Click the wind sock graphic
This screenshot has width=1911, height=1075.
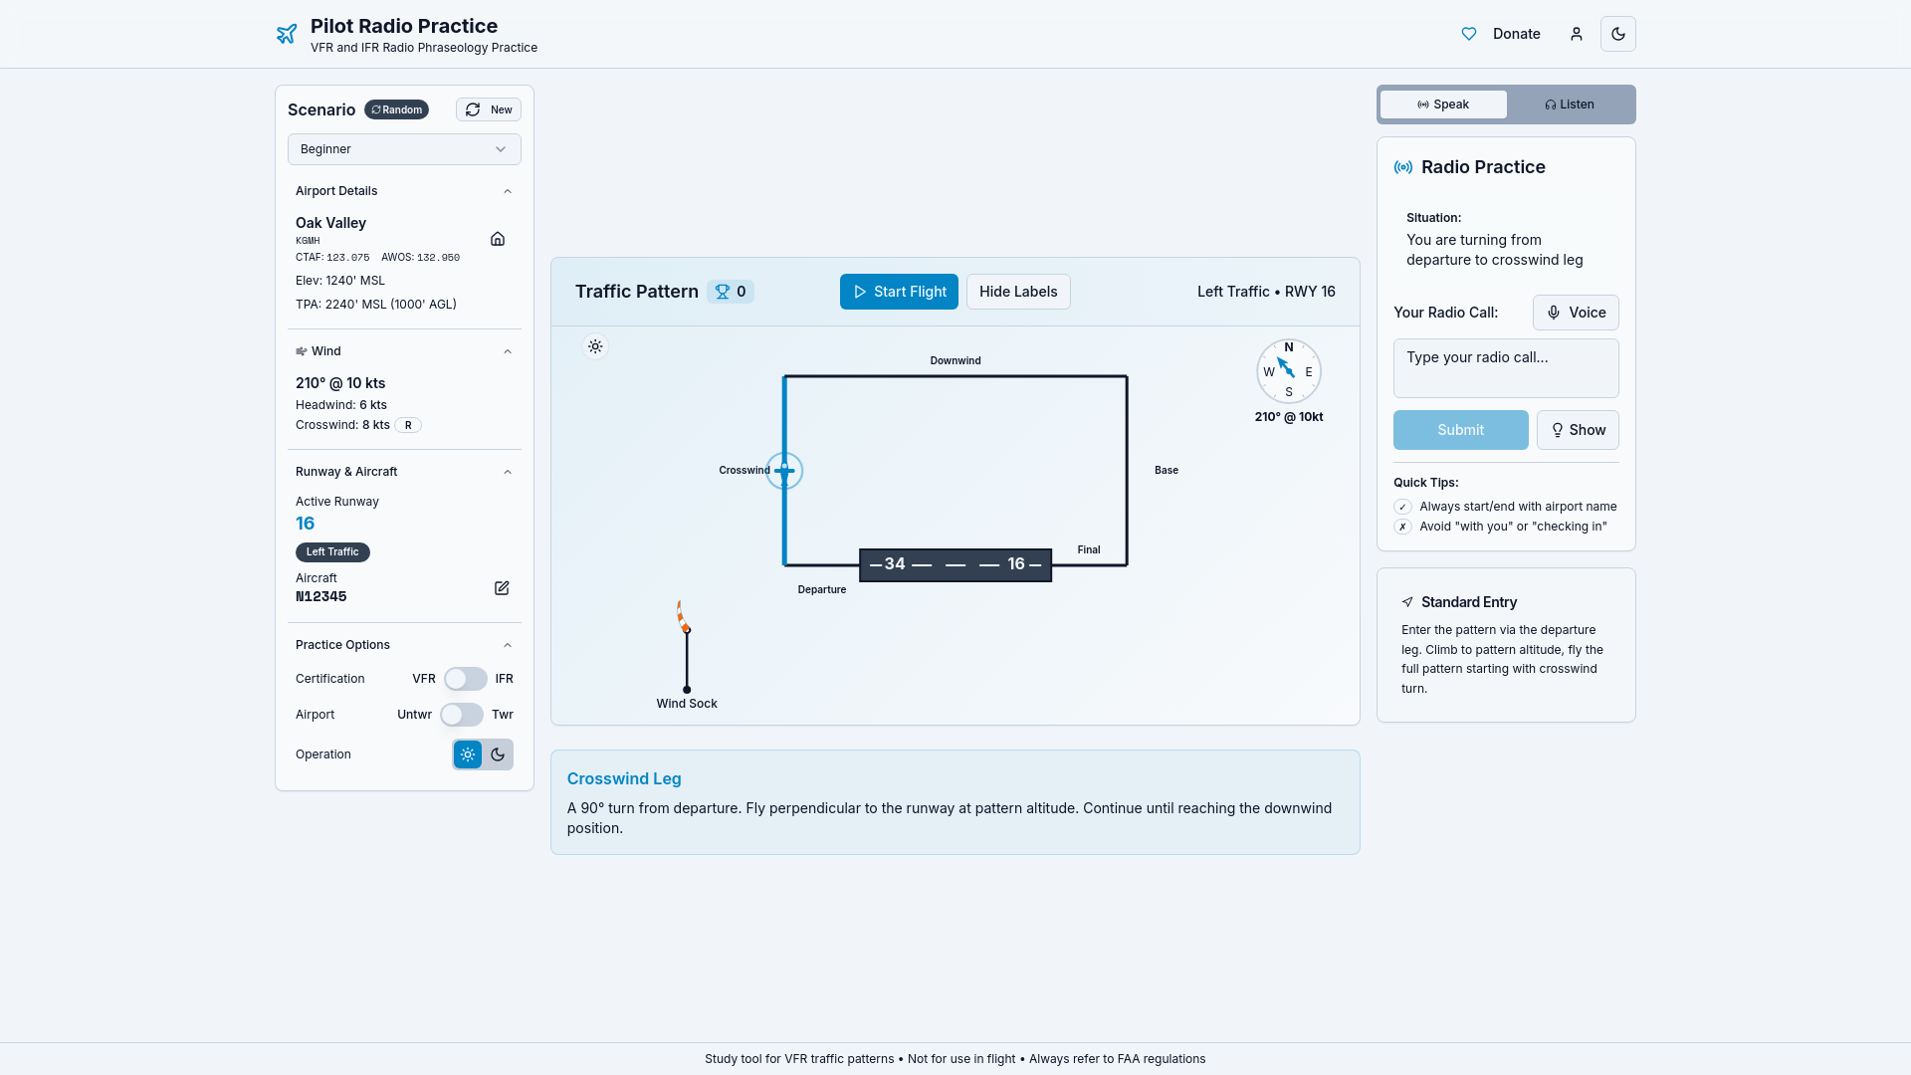(685, 645)
